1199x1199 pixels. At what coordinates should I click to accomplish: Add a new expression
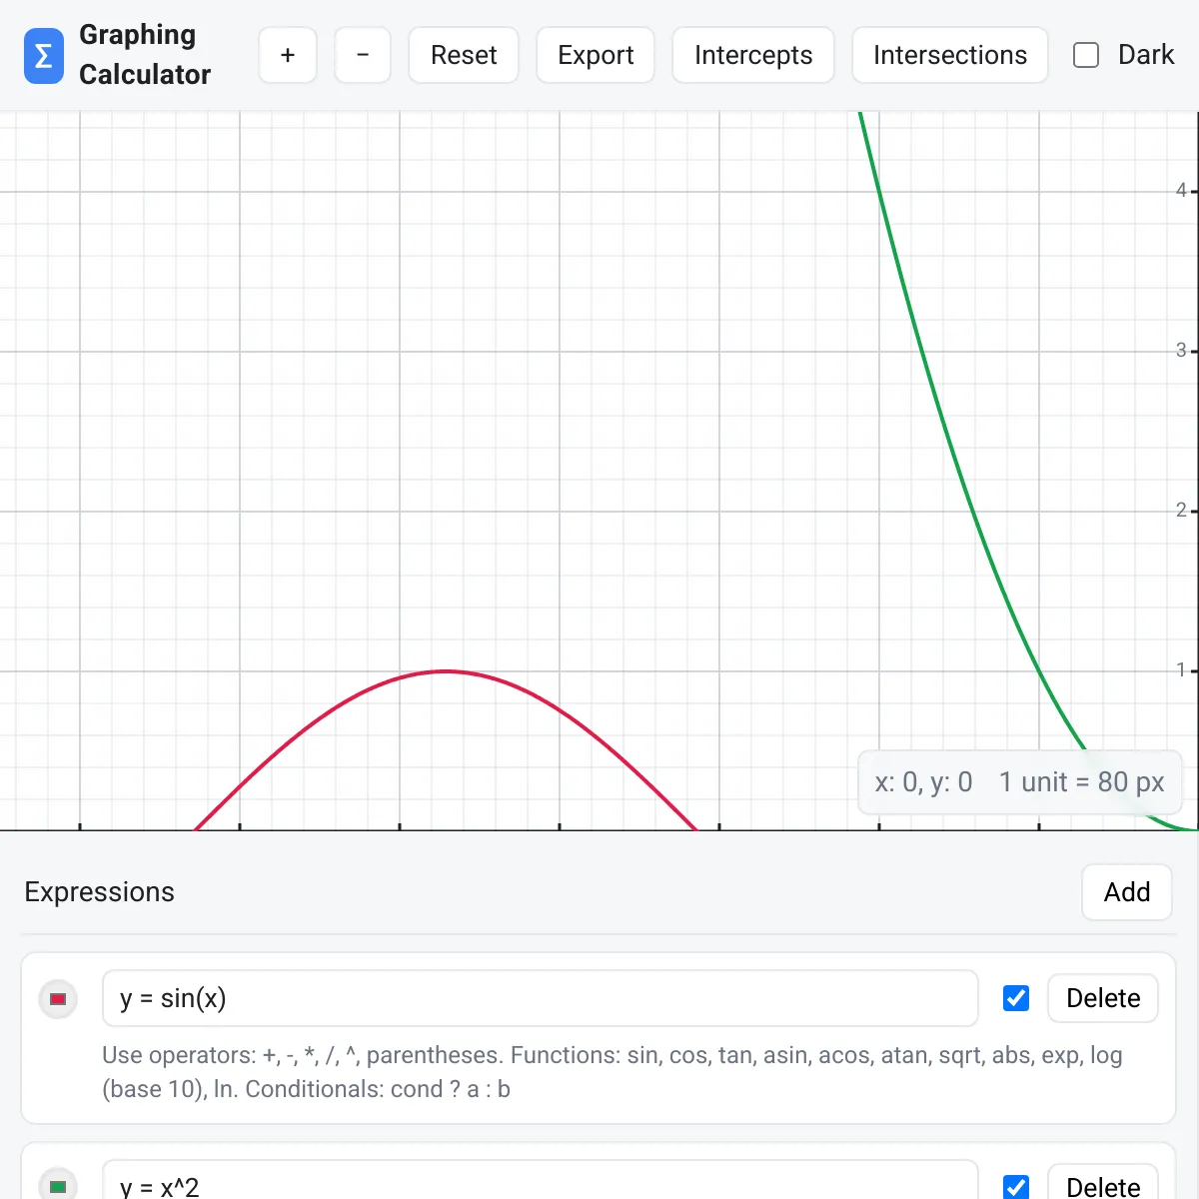(1126, 892)
